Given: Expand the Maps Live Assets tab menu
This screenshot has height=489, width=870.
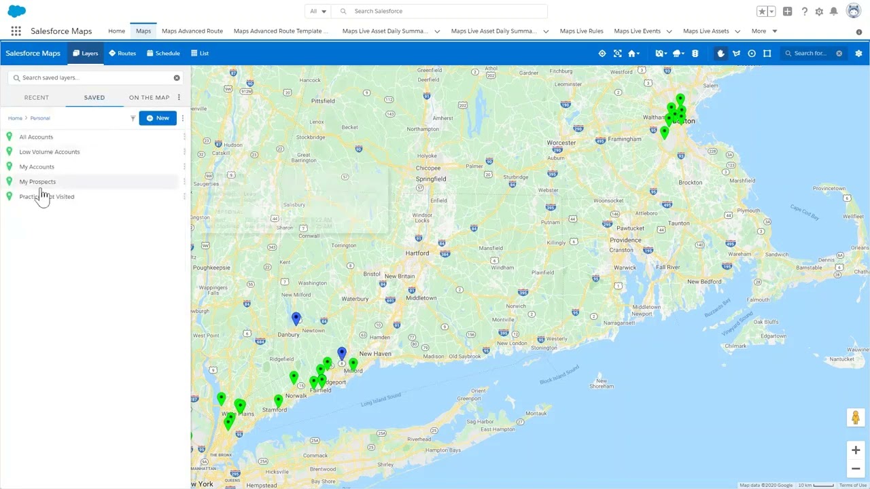Looking at the screenshot, I should pos(737,31).
